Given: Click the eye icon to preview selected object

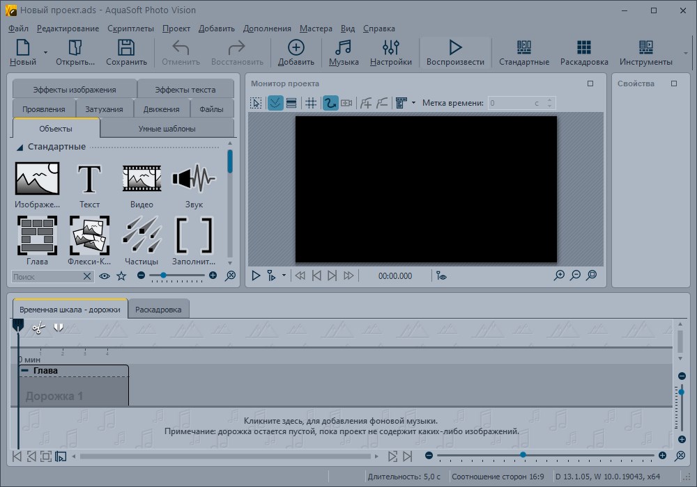Looking at the screenshot, I should (x=103, y=276).
